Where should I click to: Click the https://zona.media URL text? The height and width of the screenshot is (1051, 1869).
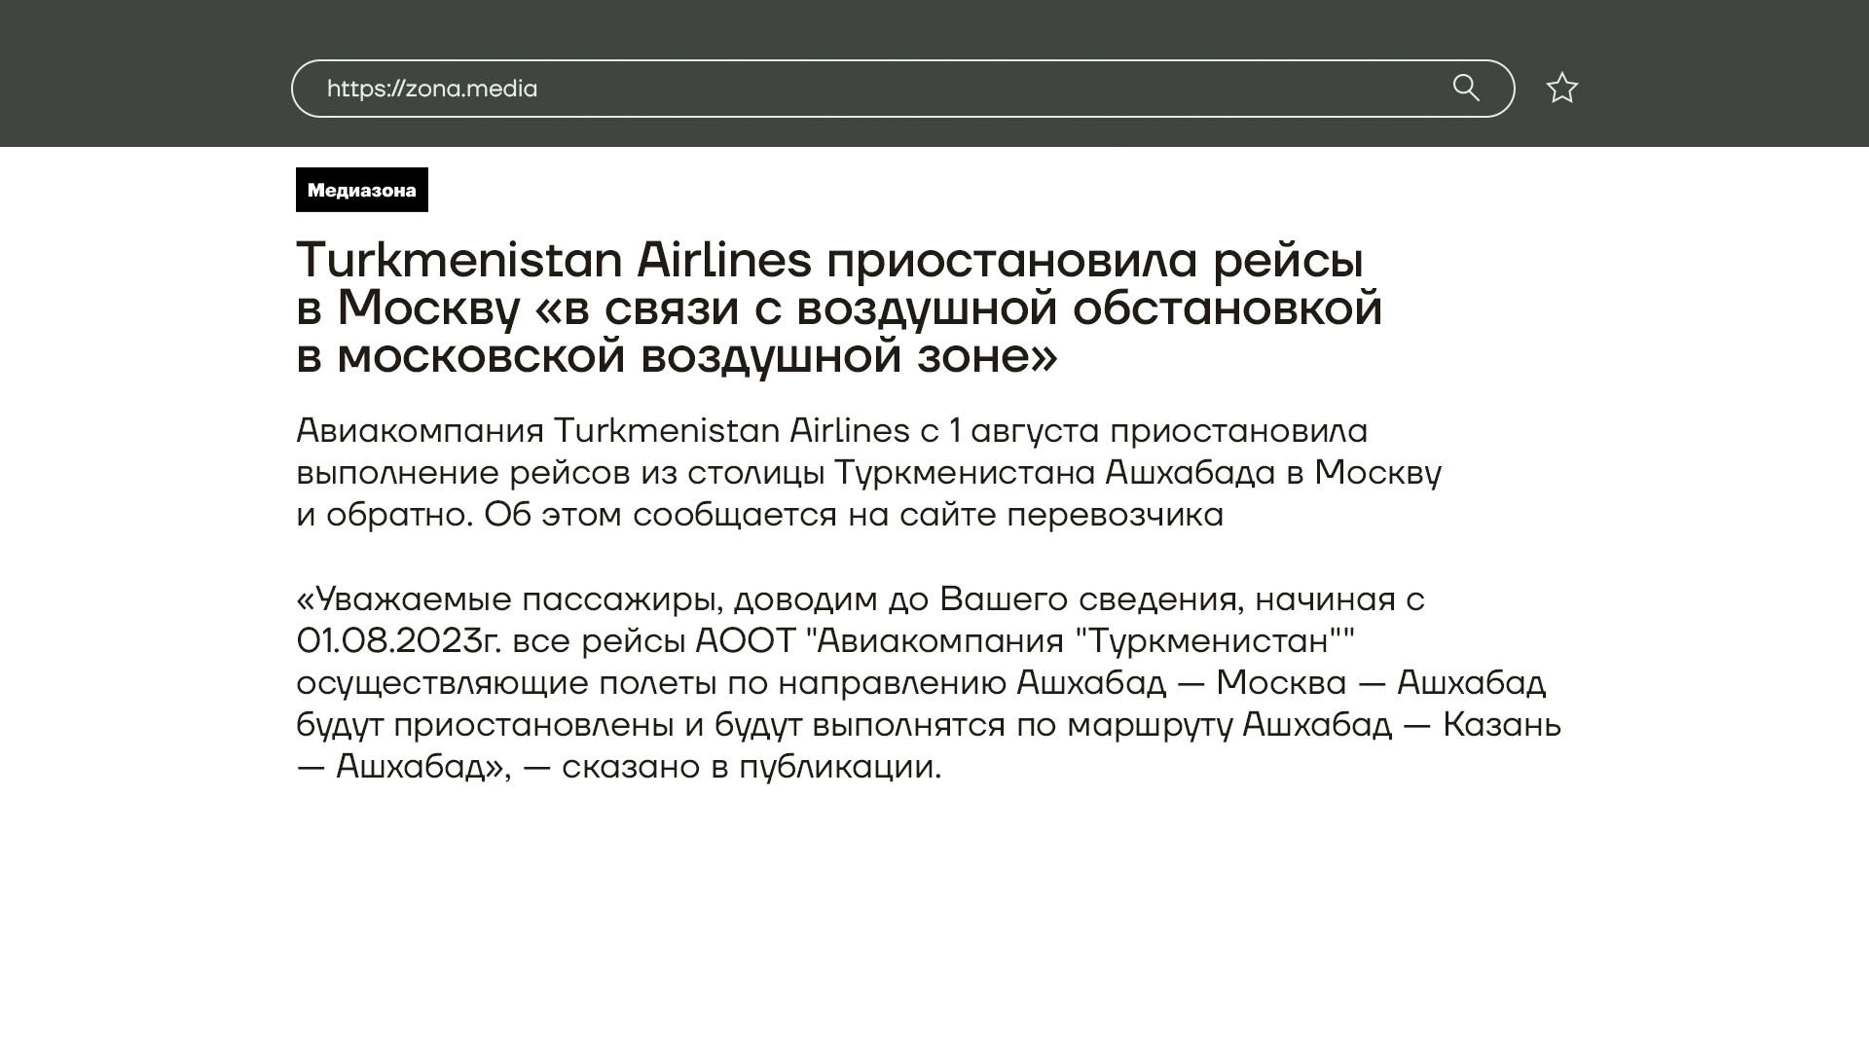432,89
